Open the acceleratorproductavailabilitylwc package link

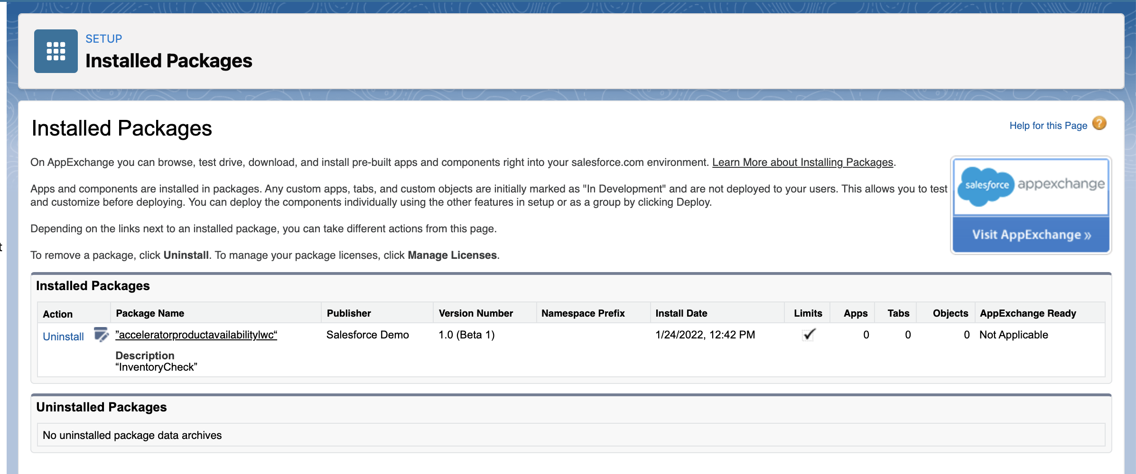pyautogui.click(x=196, y=335)
